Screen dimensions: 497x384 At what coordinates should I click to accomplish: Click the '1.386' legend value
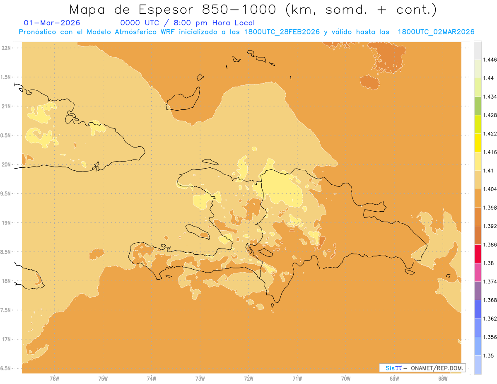(x=490, y=245)
